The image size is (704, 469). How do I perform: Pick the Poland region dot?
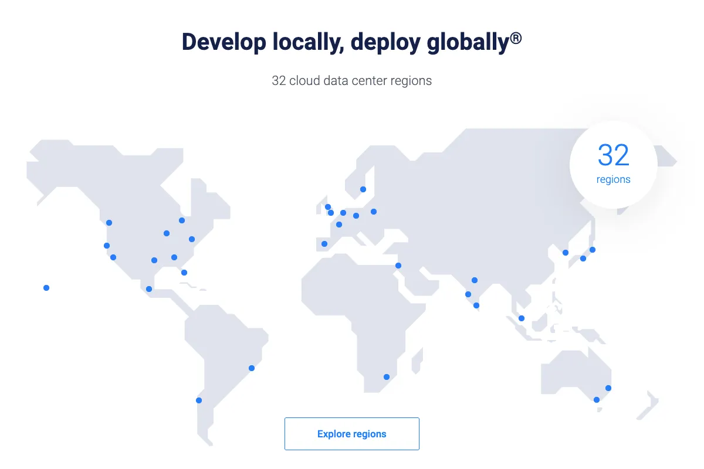pos(374,212)
